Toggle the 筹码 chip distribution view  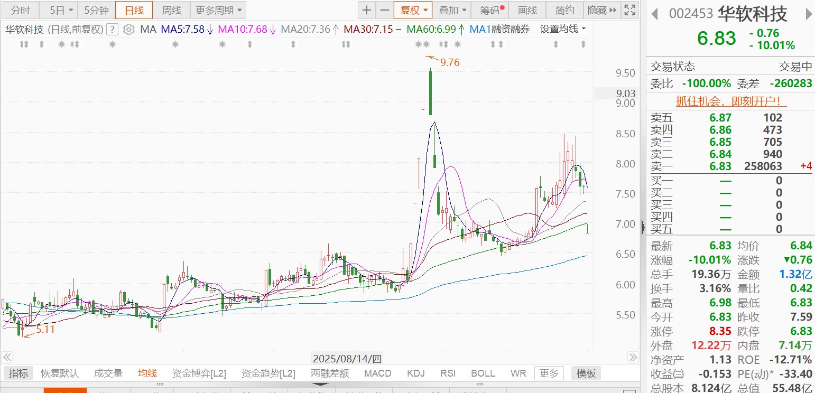(x=492, y=10)
